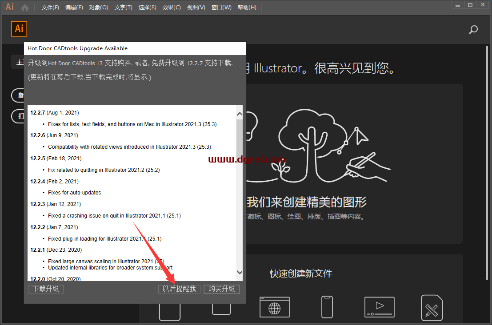Open the 编辑 menu
This screenshot has height=325, width=492.
tap(74, 7)
